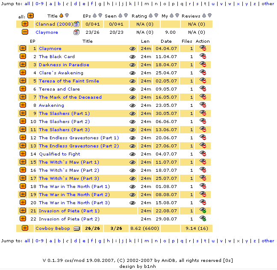Click the media icon next to Cowboy Bebop
This screenshot has height=270, width=277.
tap(77, 229)
